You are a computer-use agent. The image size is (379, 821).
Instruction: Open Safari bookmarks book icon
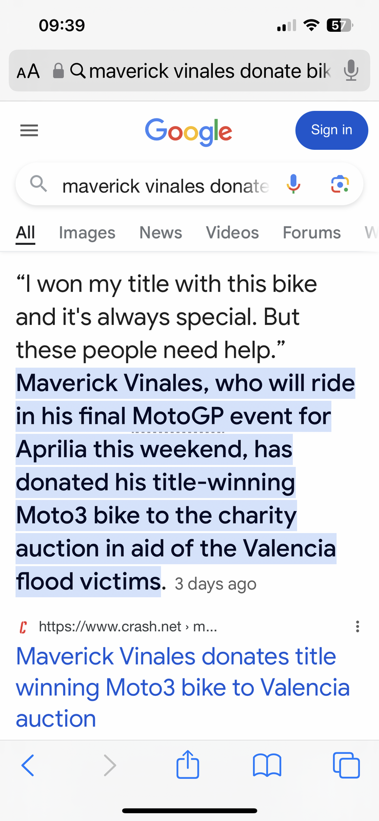tap(267, 765)
